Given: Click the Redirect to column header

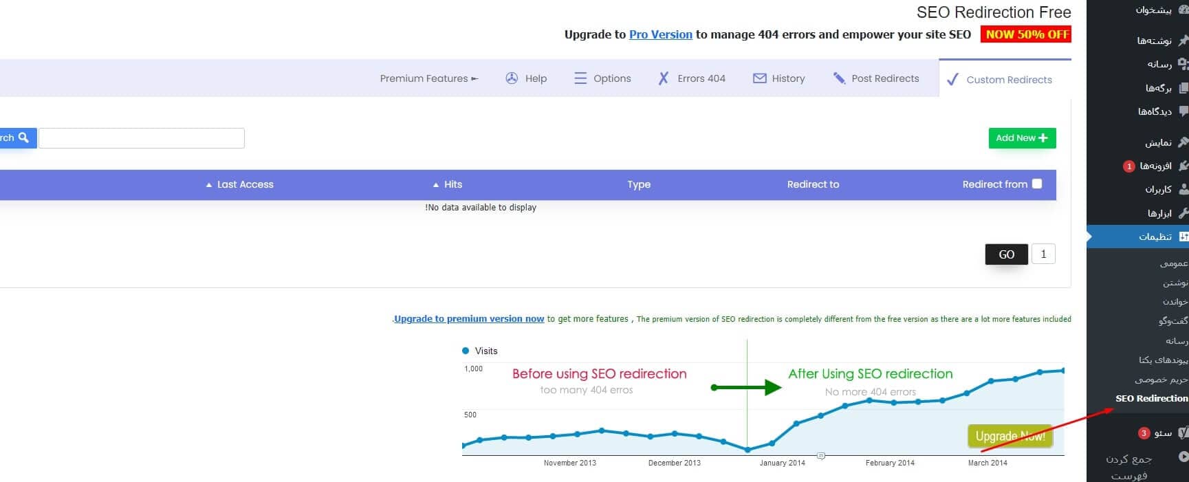Looking at the screenshot, I should click(x=813, y=184).
